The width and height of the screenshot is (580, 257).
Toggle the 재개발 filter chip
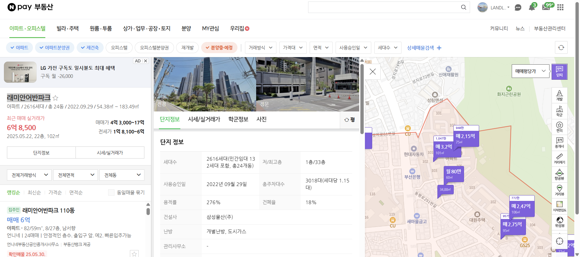pyautogui.click(x=187, y=47)
